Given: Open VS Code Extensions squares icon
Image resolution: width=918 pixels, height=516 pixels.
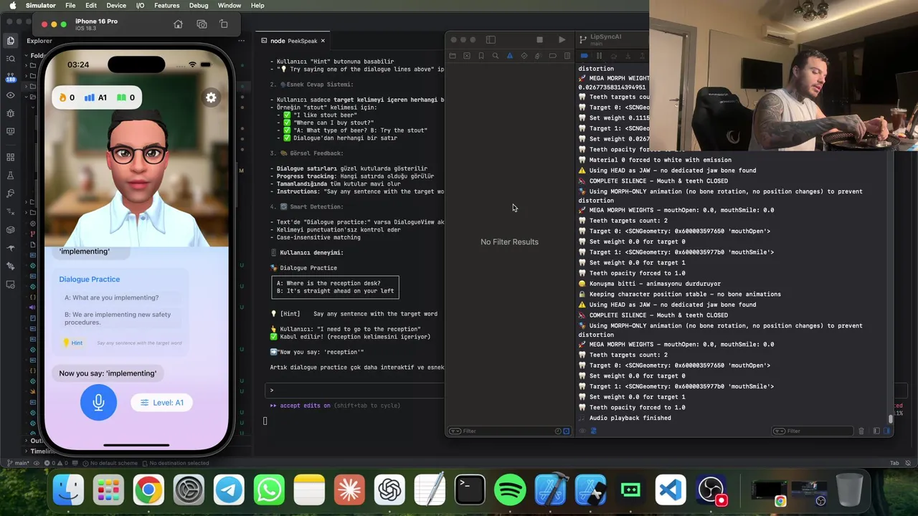Looking at the screenshot, I should point(10,157).
